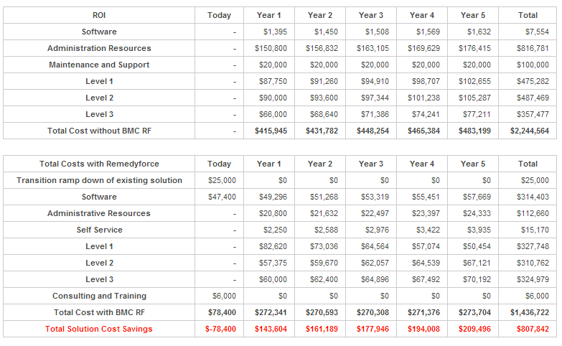The width and height of the screenshot is (562, 346).
Task: Select the Total Cost without BMC RF label
Action: (x=99, y=131)
